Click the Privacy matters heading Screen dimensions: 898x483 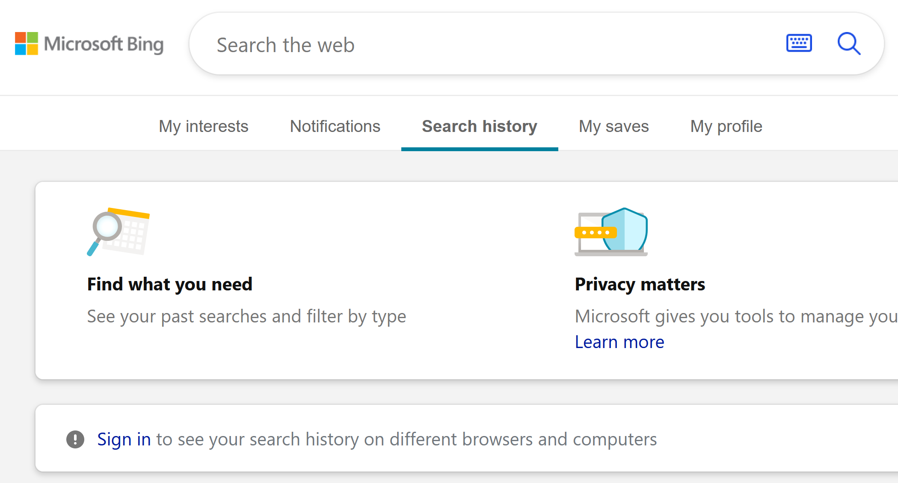coord(640,284)
